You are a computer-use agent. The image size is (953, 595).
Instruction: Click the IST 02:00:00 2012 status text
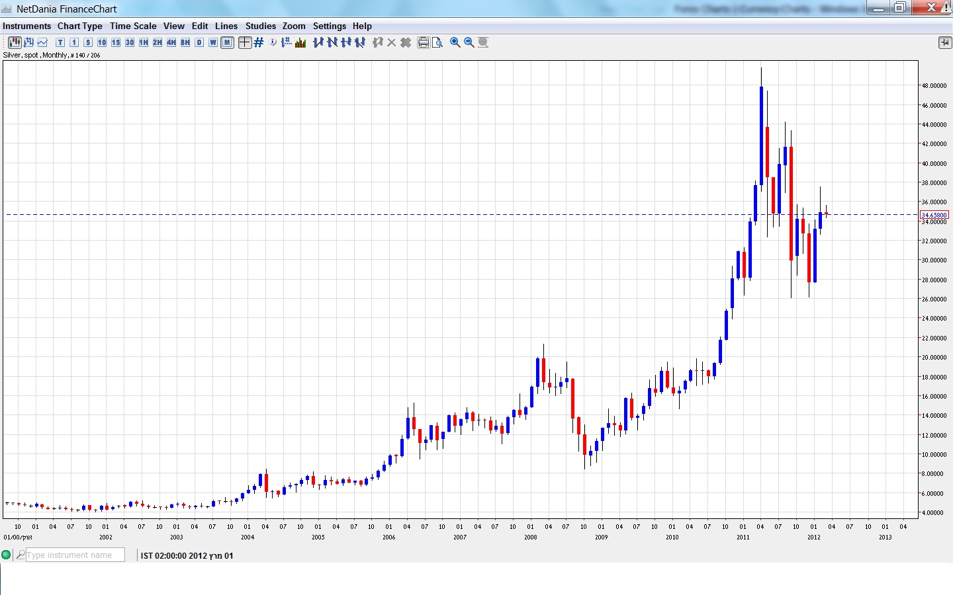coord(187,556)
